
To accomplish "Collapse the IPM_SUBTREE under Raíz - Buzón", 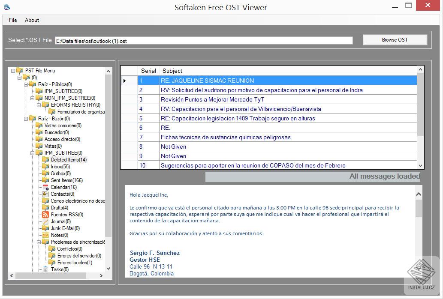I will coord(33,153).
